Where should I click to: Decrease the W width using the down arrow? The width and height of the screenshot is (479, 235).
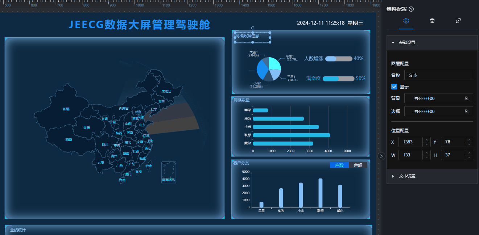point(427,158)
